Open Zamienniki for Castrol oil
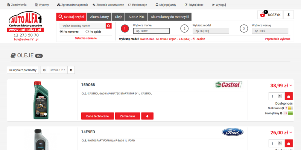 (x=128, y=116)
